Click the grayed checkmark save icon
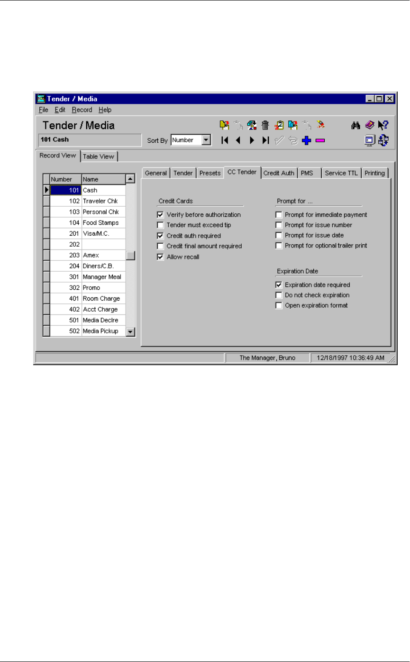Viewport: 410px width, 662px height. pyautogui.click(x=279, y=140)
